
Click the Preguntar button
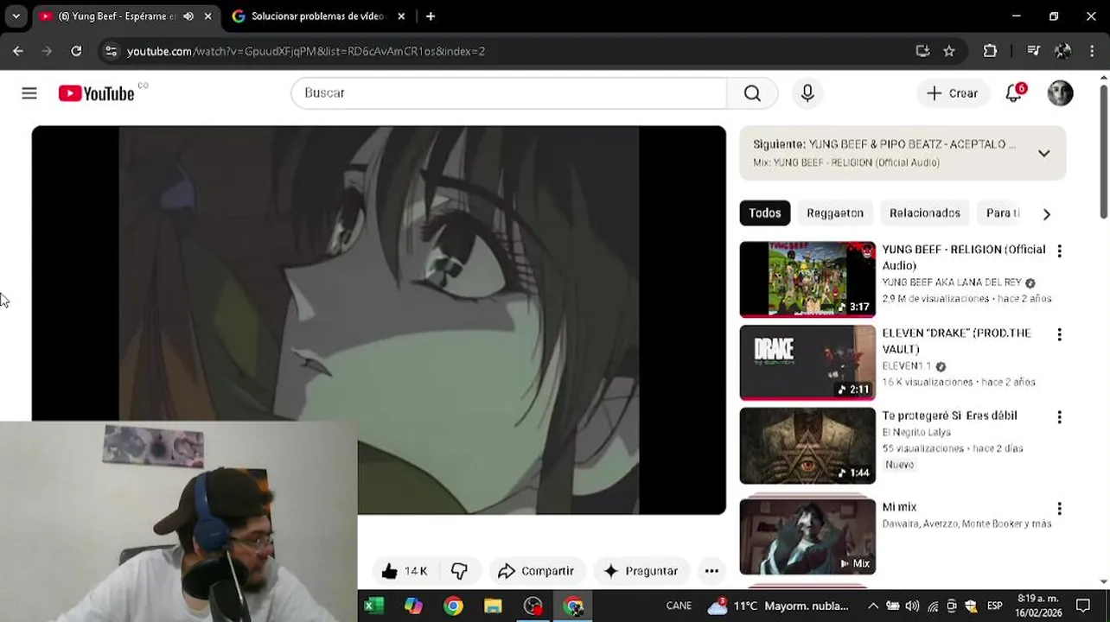(x=641, y=571)
